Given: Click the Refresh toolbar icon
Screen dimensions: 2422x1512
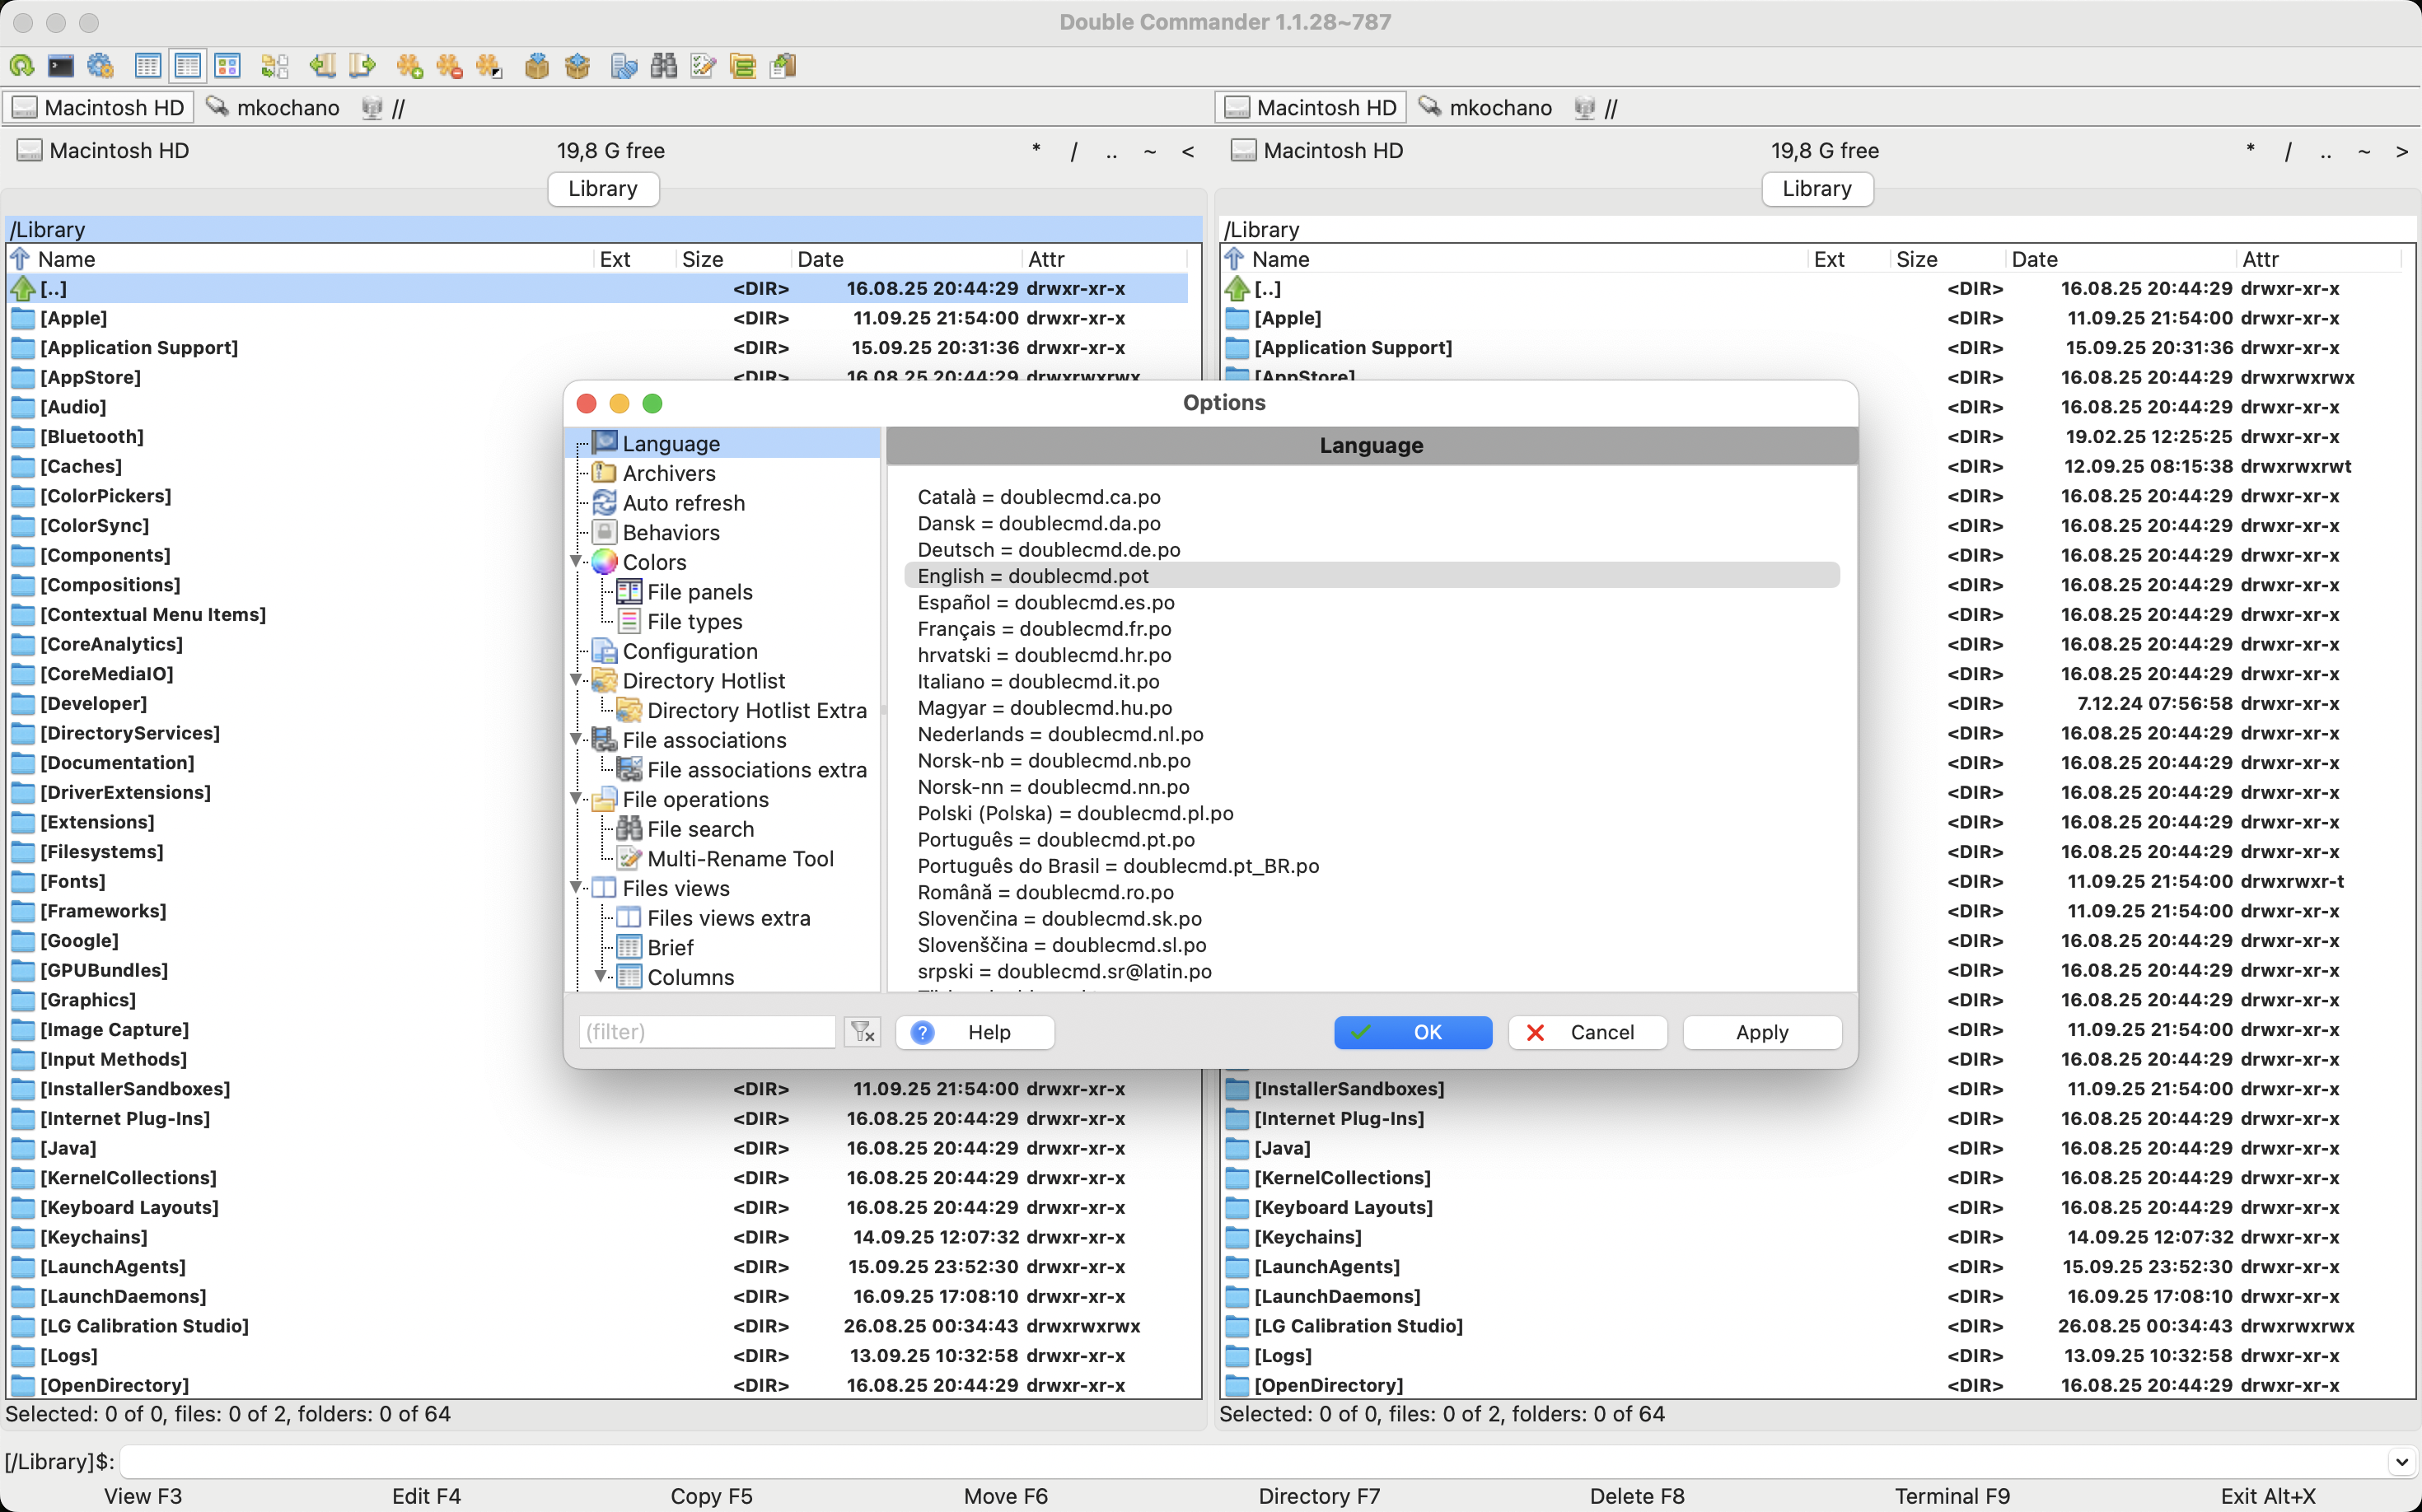Looking at the screenshot, I should (x=22, y=66).
